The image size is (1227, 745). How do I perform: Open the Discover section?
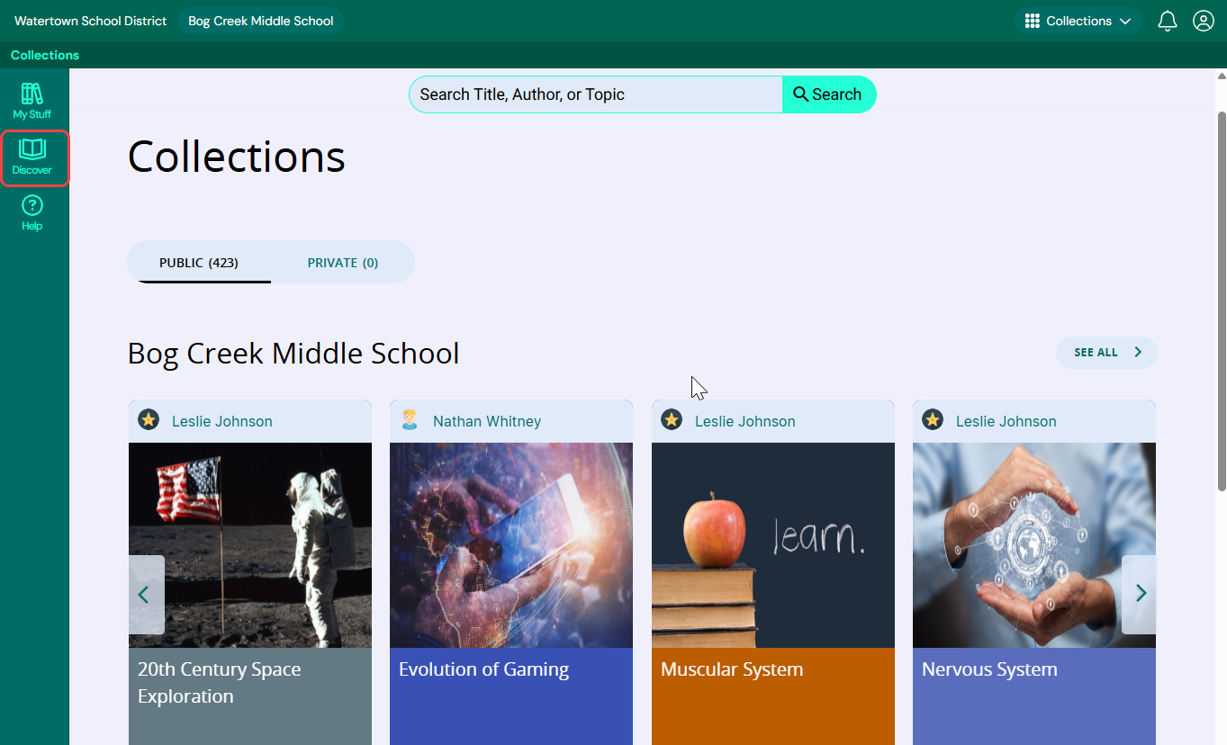pos(33,158)
